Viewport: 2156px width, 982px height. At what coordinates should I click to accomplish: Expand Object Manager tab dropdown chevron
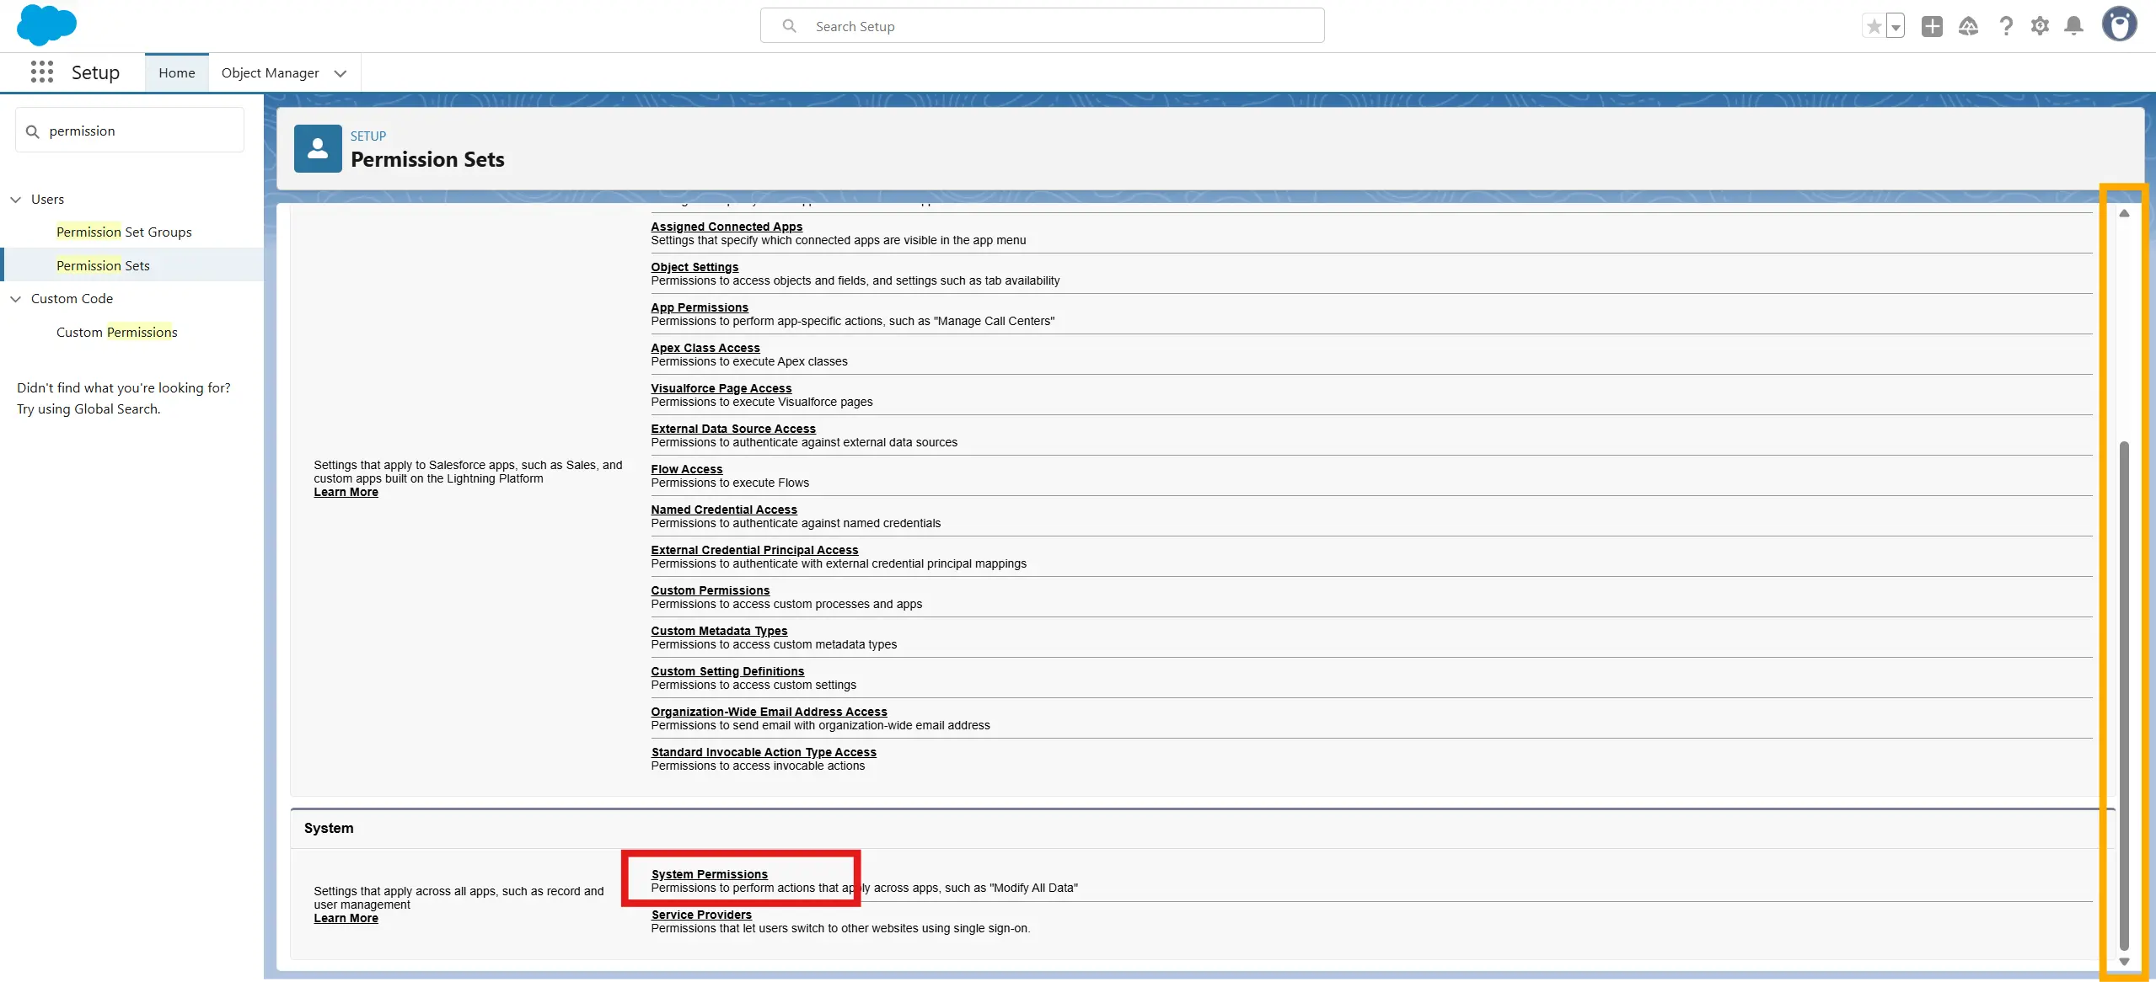[x=341, y=73]
